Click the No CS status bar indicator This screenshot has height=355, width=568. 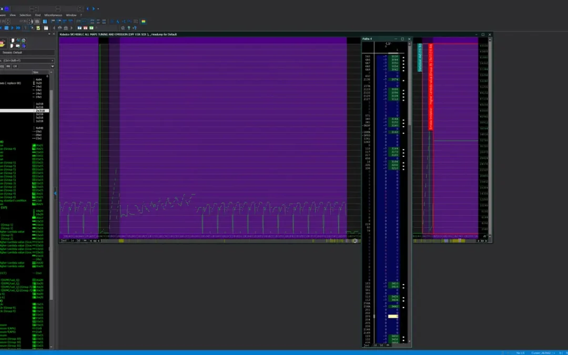[520, 353]
